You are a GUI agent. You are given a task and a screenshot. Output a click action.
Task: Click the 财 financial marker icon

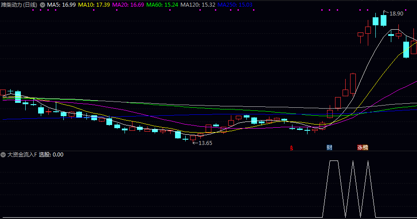pyautogui.click(x=329, y=148)
